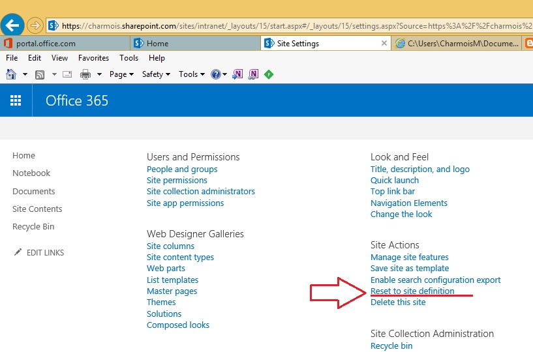Viewport: 533px width, 352px height.
Task: Open Quick launch settings
Action: pyautogui.click(x=394, y=181)
